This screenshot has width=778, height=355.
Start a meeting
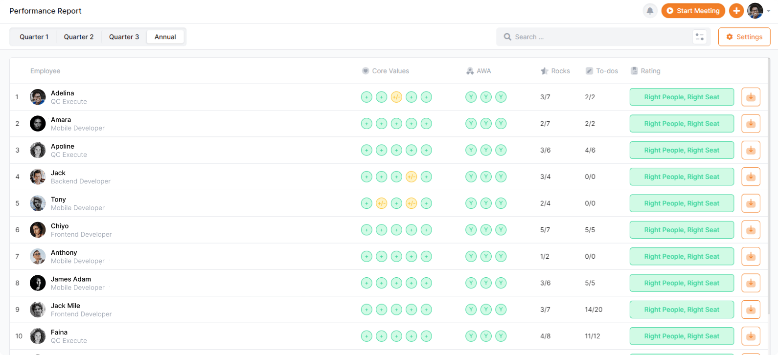[x=693, y=11]
